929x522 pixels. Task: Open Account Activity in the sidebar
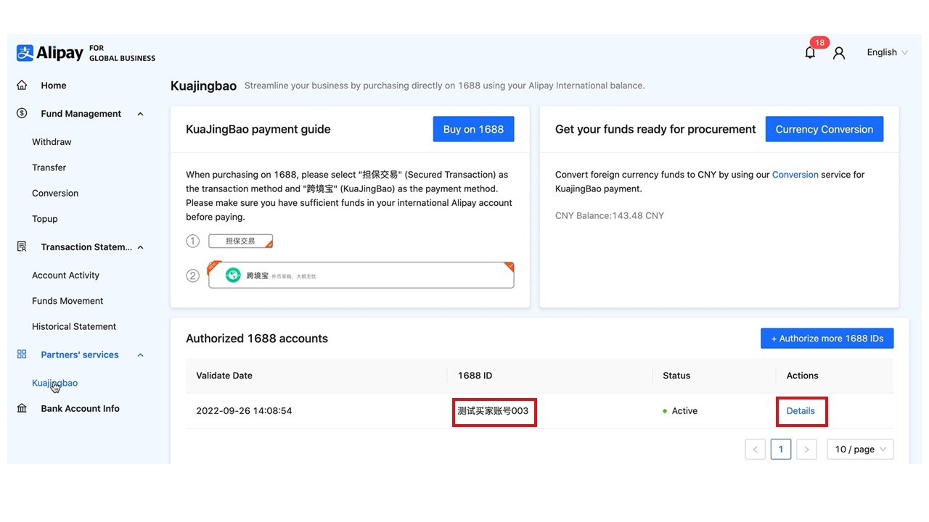click(65, 275)
